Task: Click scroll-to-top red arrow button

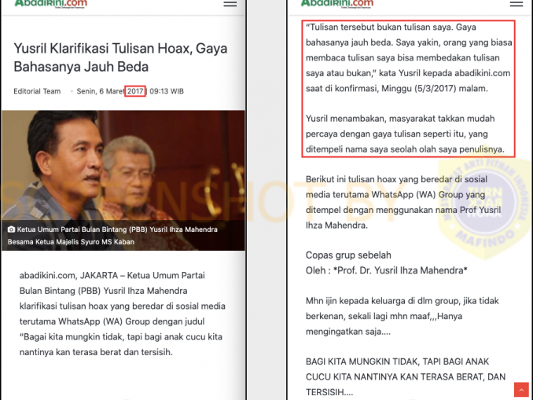Action: (521, 390)
